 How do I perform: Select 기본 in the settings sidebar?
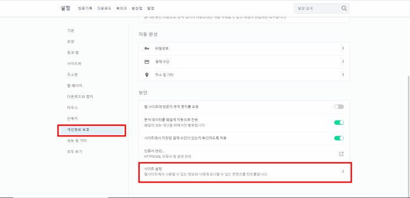71,30
